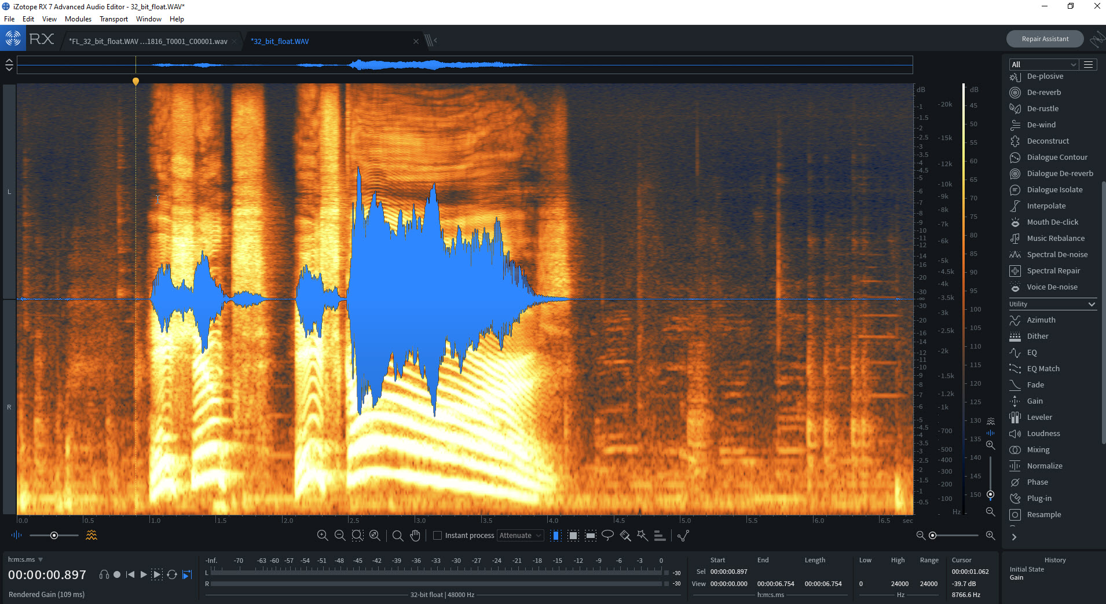The width and height of the screenshot is (1106, 604).
Task: Toggle the left channel L selector
Action: point(9,192)
